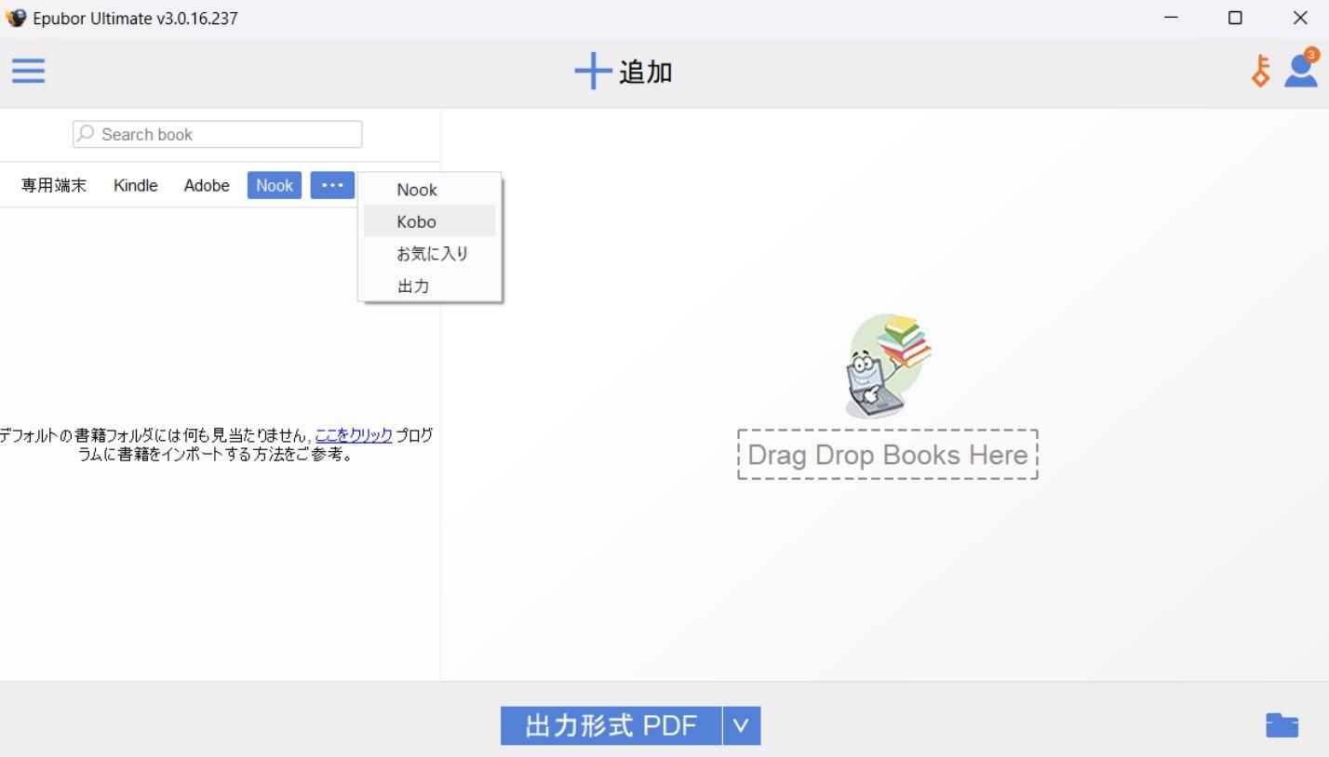Screen dimensions: 1329x757
Task: Click the book mascot illustration
Action: [888, 365]
